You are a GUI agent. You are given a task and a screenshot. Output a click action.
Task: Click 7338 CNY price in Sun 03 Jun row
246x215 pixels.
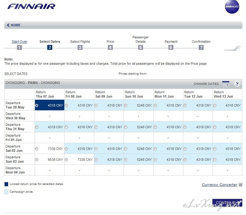tap(85, 160)
